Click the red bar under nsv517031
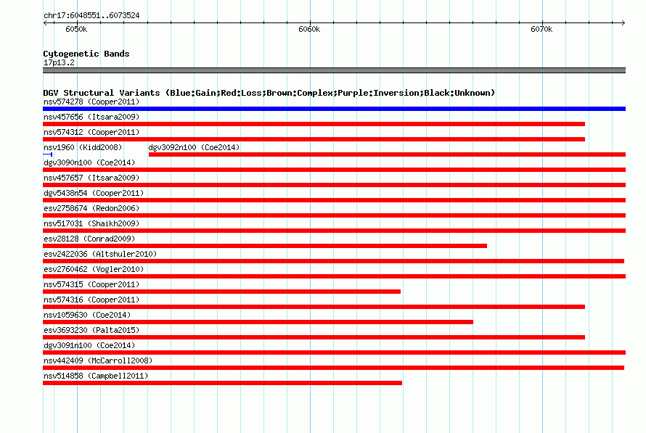 pyautogui.click(x=334, y=231)
